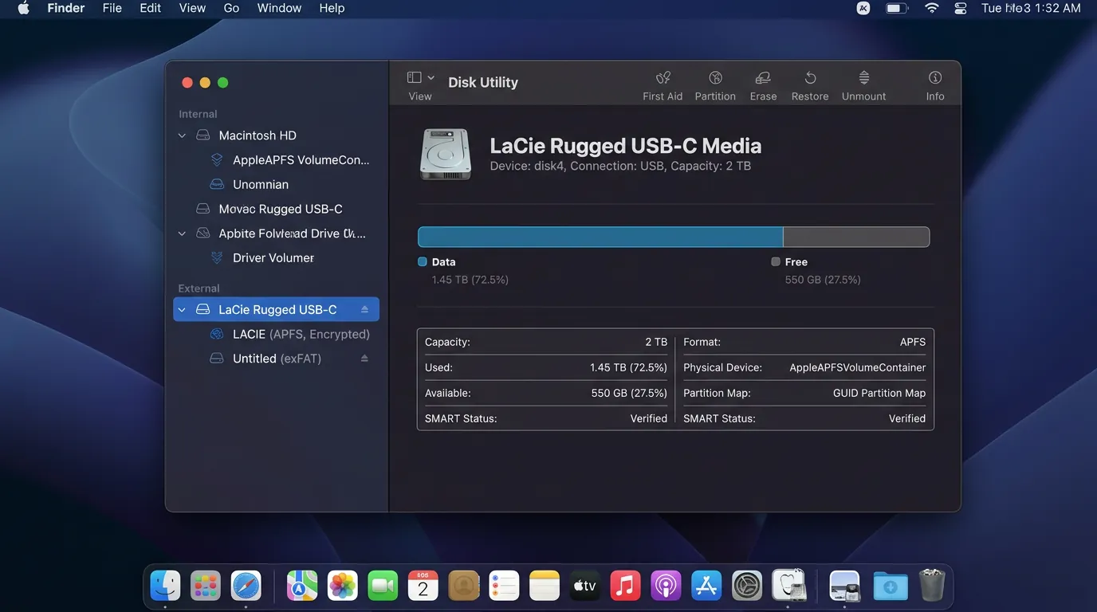Viewport: 1097px width, 612px height.
Task: Open the Apple menu
Action: tap(23, 8)
